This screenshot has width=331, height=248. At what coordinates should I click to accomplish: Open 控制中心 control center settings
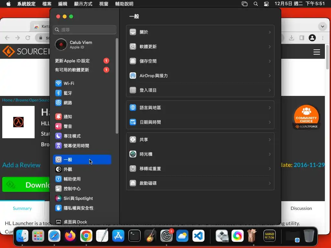(x=82, y=189)
